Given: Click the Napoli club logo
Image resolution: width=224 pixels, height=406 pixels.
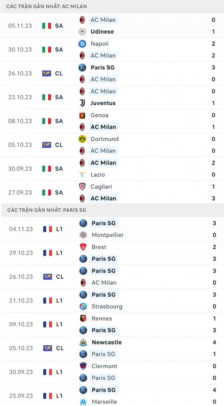Looking at the screenshot, I should pos(82,44).
